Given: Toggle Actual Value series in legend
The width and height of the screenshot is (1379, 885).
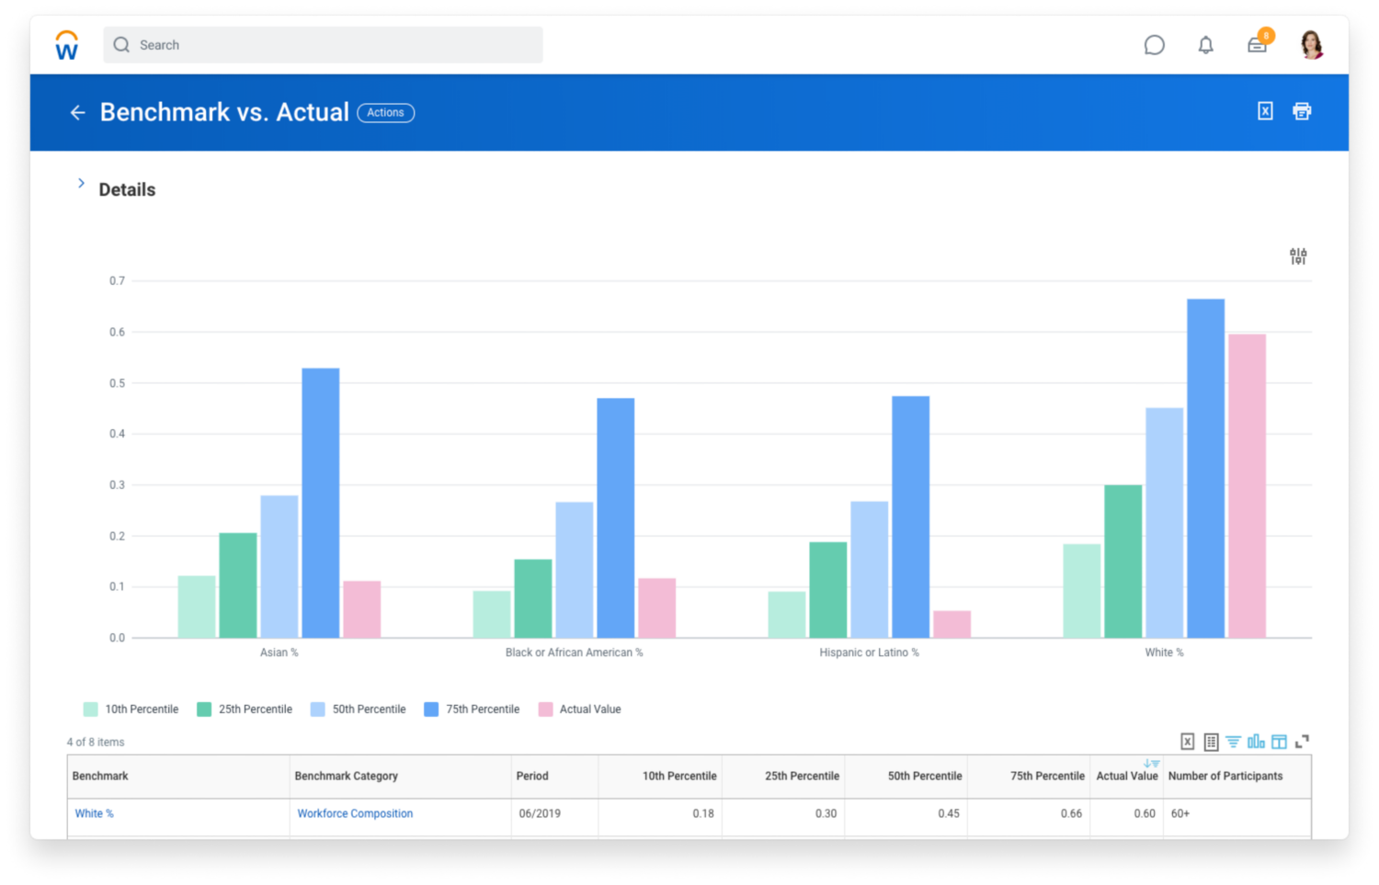Looking at the screenshot, I should [579, 709].
